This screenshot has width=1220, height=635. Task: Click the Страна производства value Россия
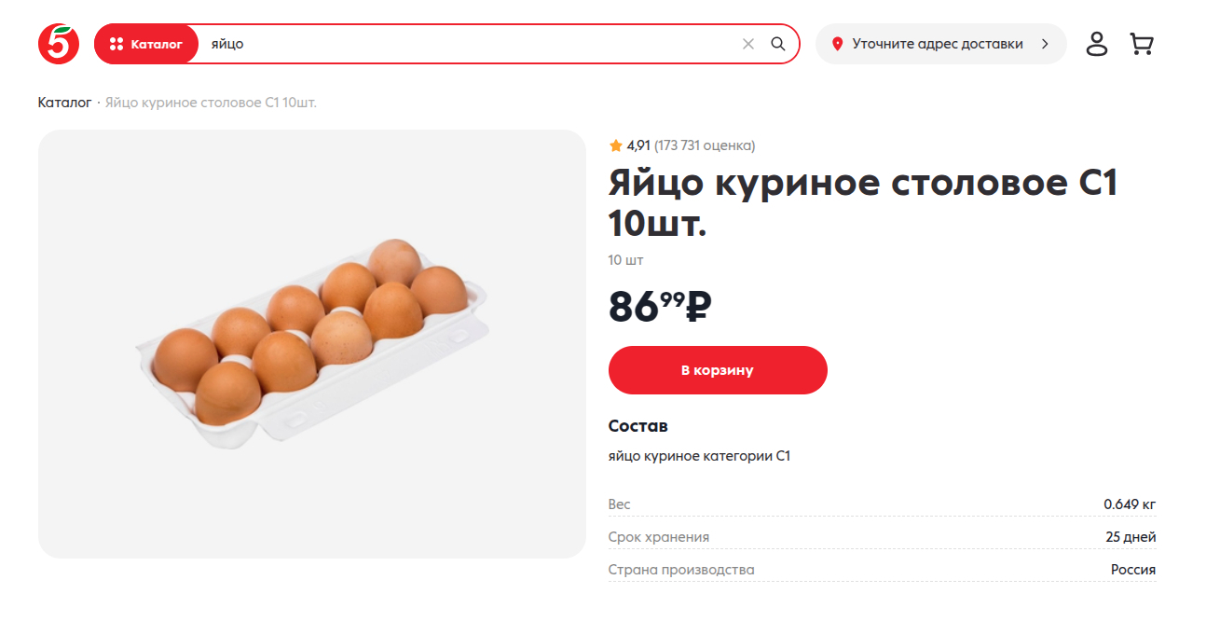(x=1132, y=570)
